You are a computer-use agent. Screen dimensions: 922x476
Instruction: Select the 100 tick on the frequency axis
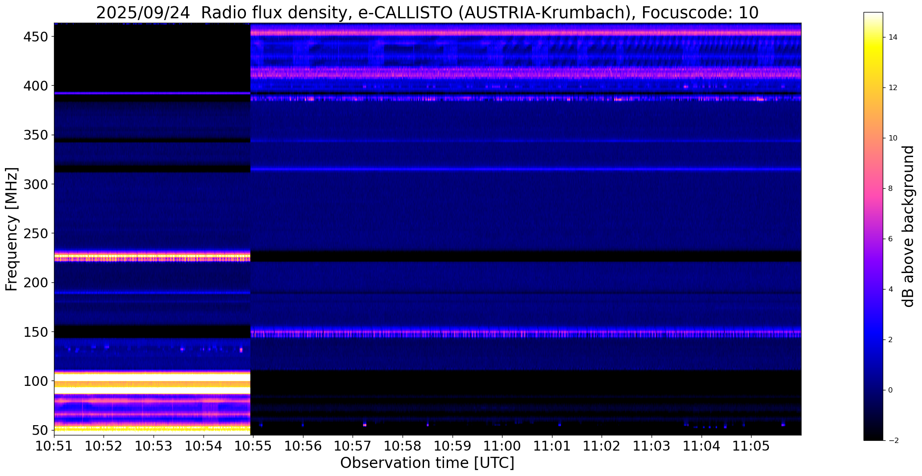35,381
